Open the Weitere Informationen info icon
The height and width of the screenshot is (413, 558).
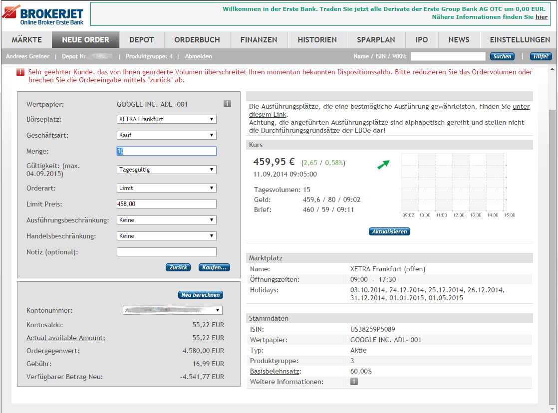click(354, 382)
